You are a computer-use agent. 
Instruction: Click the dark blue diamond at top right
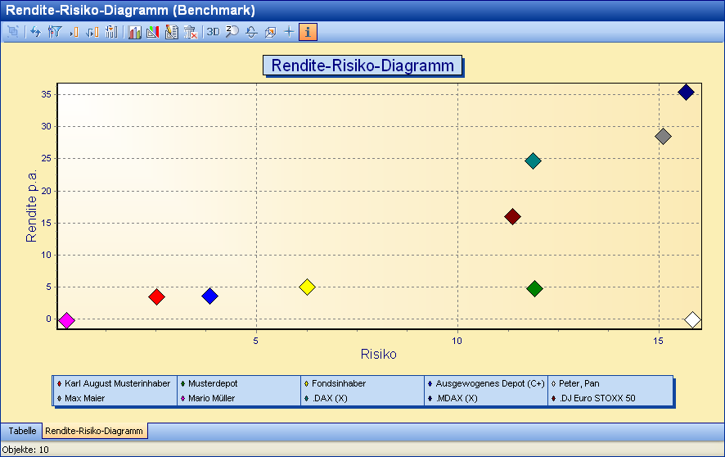(687, 92)
